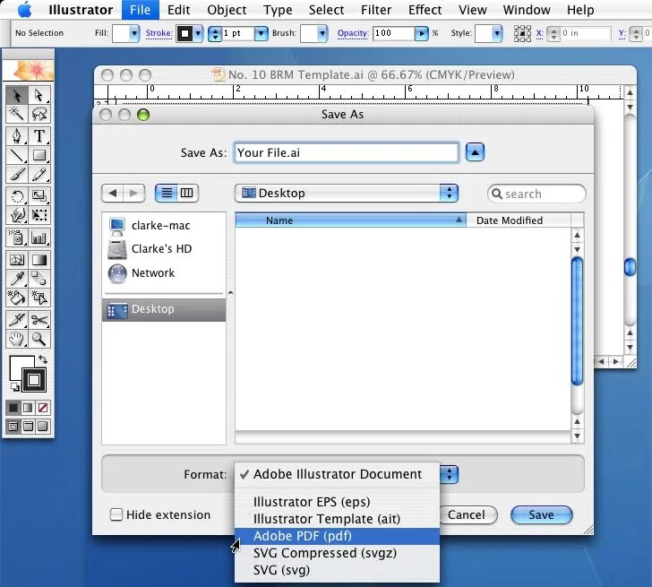652x587 pixels.
Task: Select the Symbol Sprayer tool
Action: click(17, 237)
